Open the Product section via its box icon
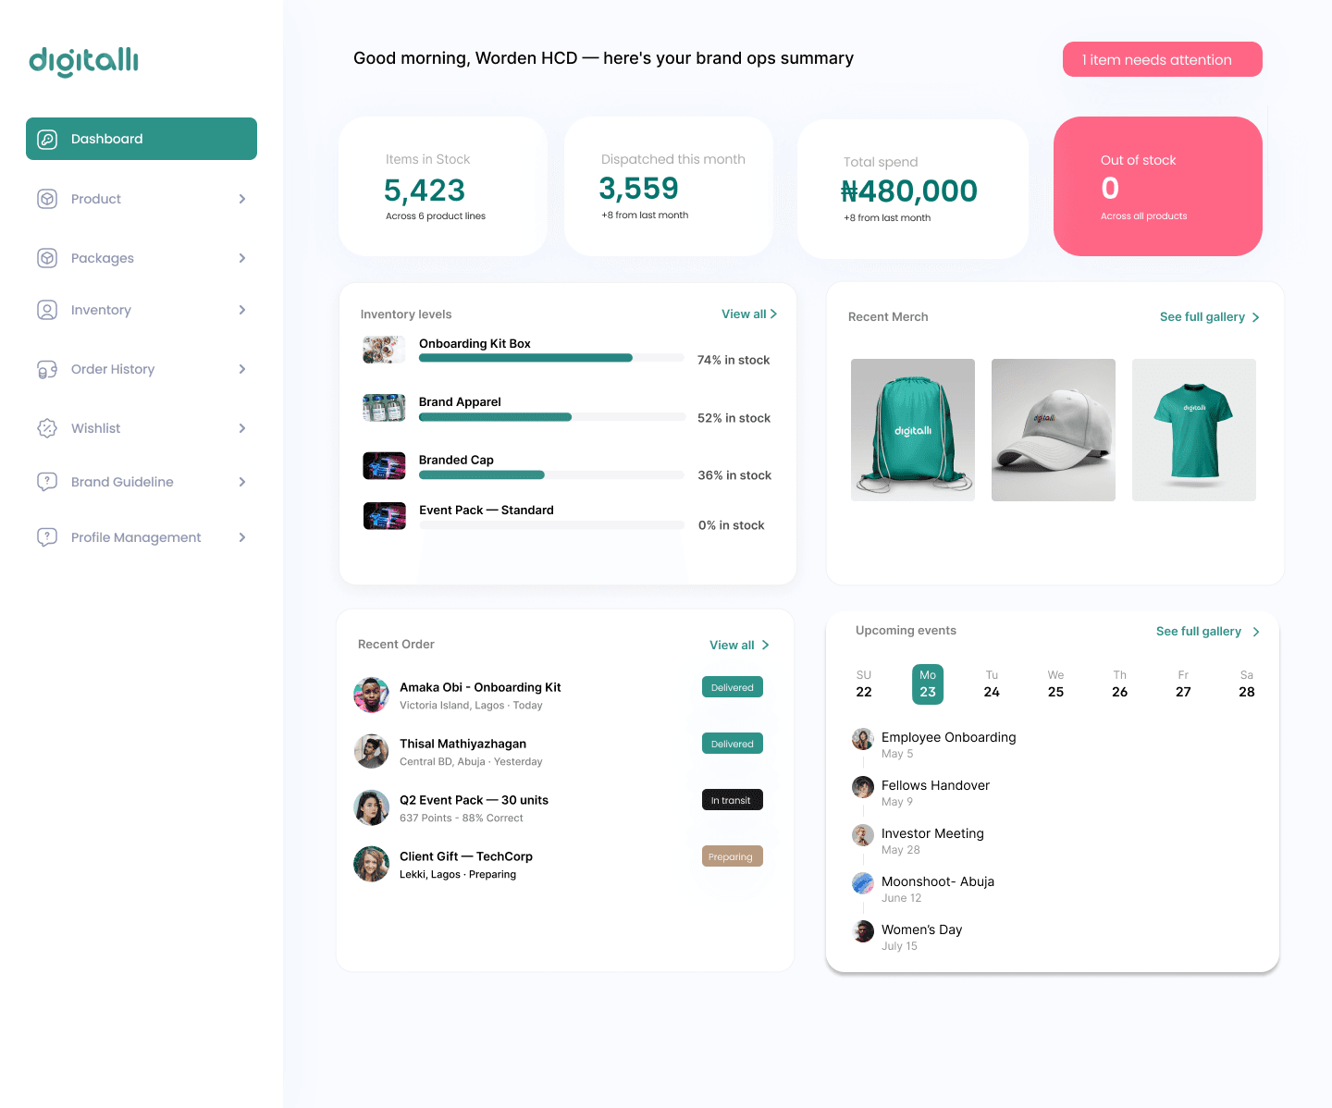1332x1108 pixels. click(47, 198)
